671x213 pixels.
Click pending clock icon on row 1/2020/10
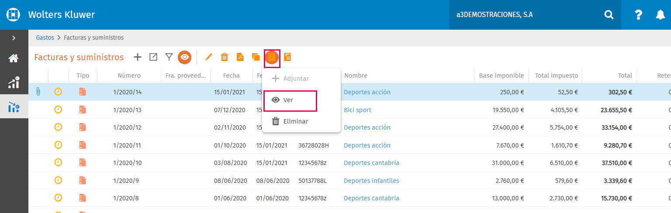pos(58,162)
